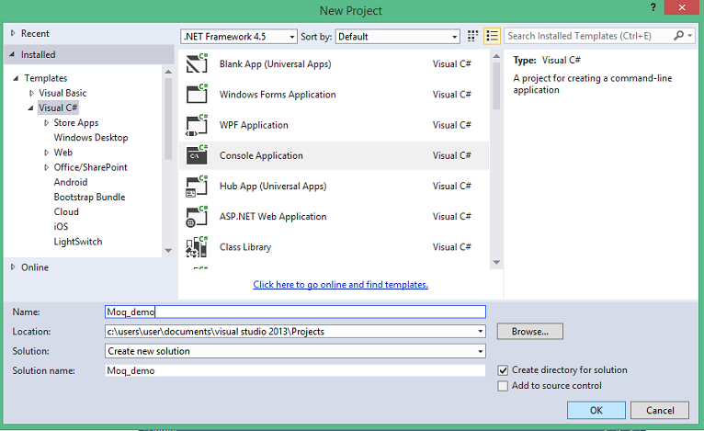Open 'Click here to go online' link
This screenshot has width=704, height=431.
tap(340, 284)
